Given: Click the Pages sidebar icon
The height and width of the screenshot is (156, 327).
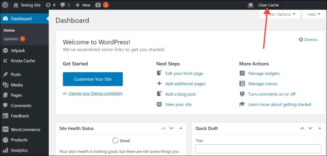Looking at the screenshot, I should (6, 95).
